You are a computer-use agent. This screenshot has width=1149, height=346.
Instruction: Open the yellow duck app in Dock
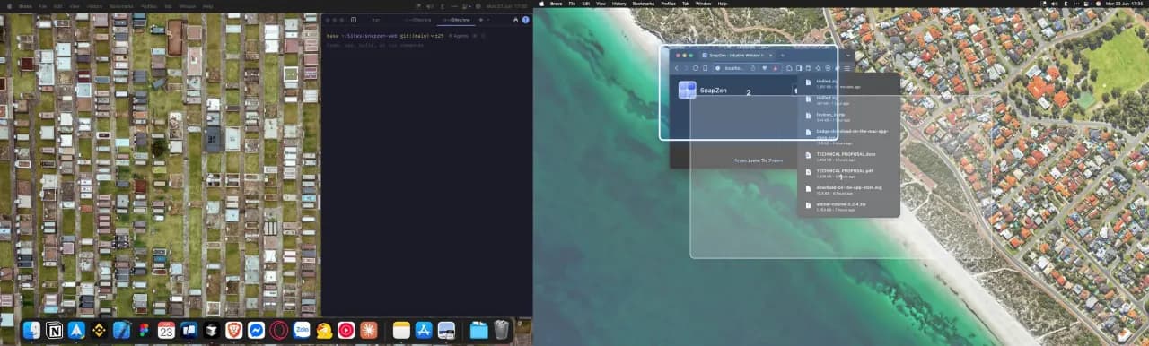(324, 330)
